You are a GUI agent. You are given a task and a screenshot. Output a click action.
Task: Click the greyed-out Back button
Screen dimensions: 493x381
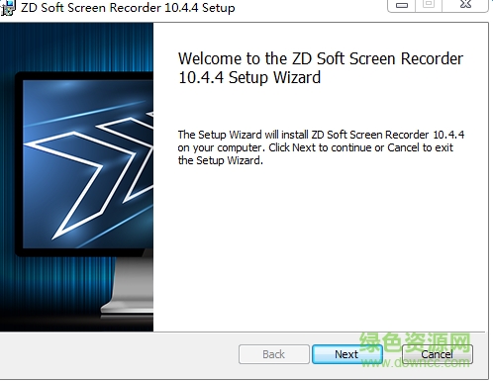coord(274,354)
